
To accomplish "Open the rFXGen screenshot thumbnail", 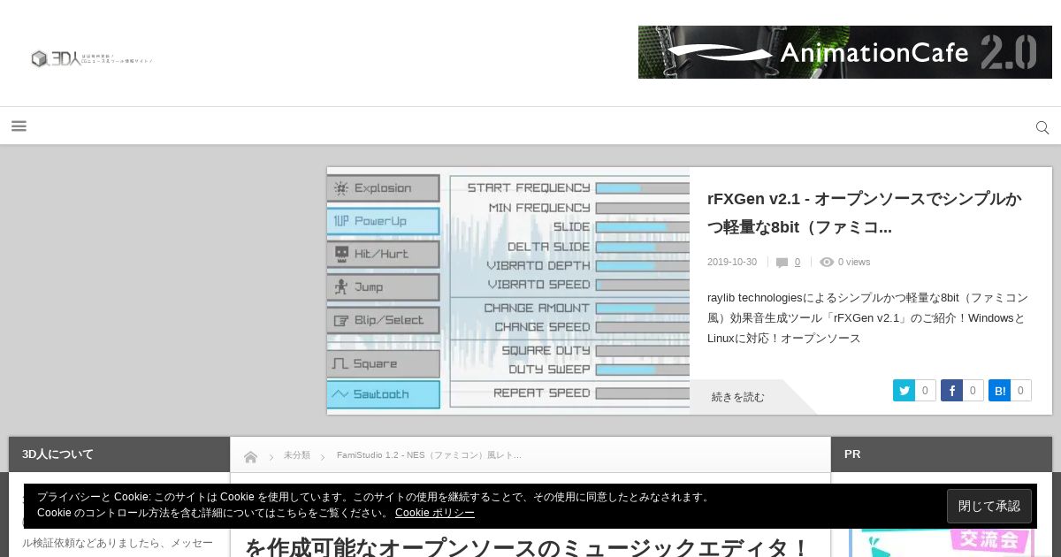I will 508,291.
